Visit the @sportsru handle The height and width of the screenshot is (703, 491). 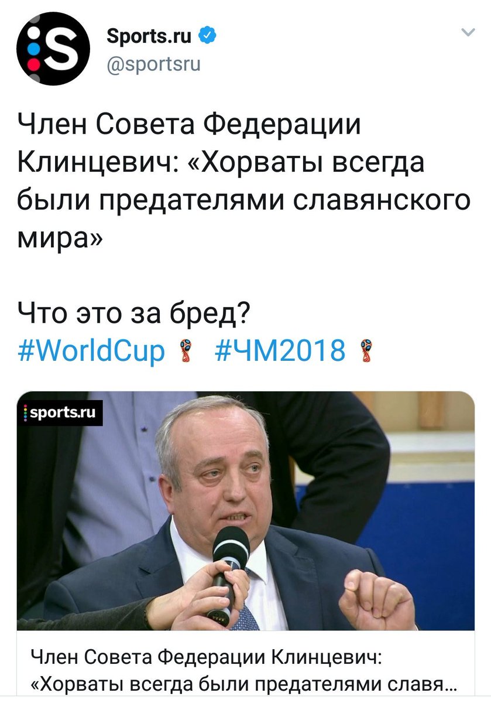pyautogui.click(x=153, y=63)
